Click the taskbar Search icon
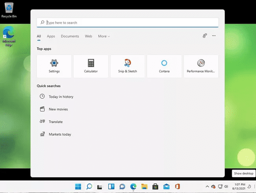256x193 pixels. tap(89, 187)
